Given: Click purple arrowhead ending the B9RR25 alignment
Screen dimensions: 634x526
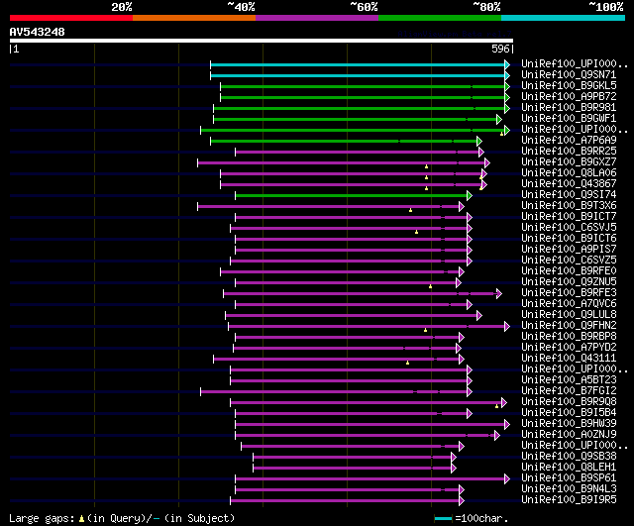Looking at the screenshot, I should point(481,152).
